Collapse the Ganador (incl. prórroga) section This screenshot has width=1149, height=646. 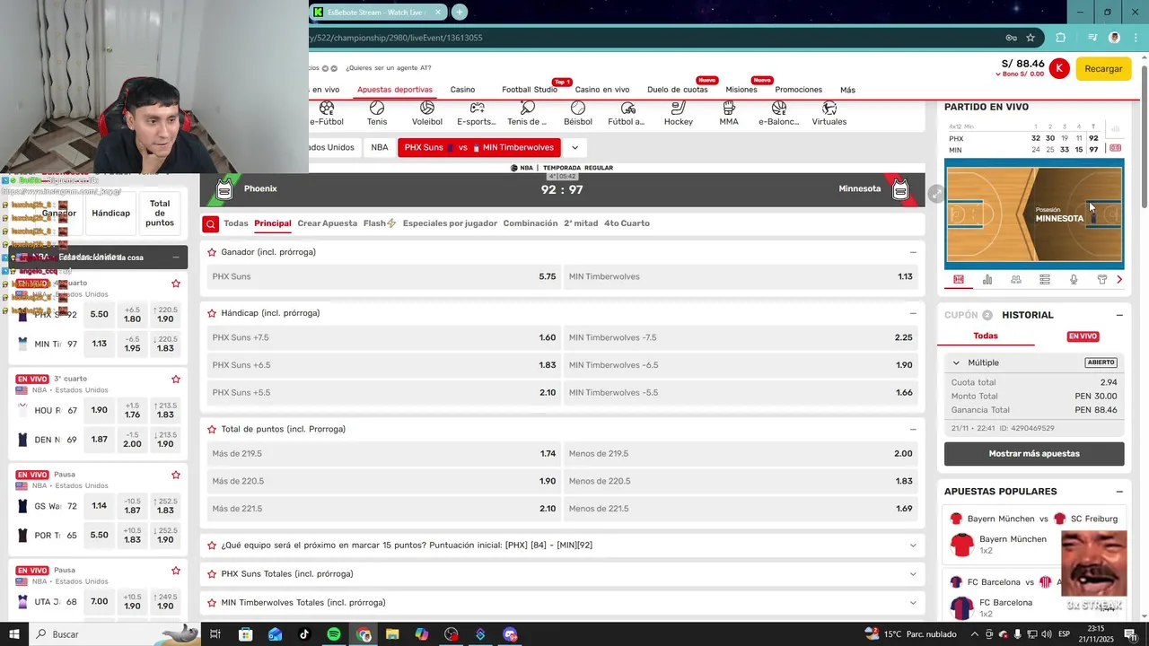point(913,252)
